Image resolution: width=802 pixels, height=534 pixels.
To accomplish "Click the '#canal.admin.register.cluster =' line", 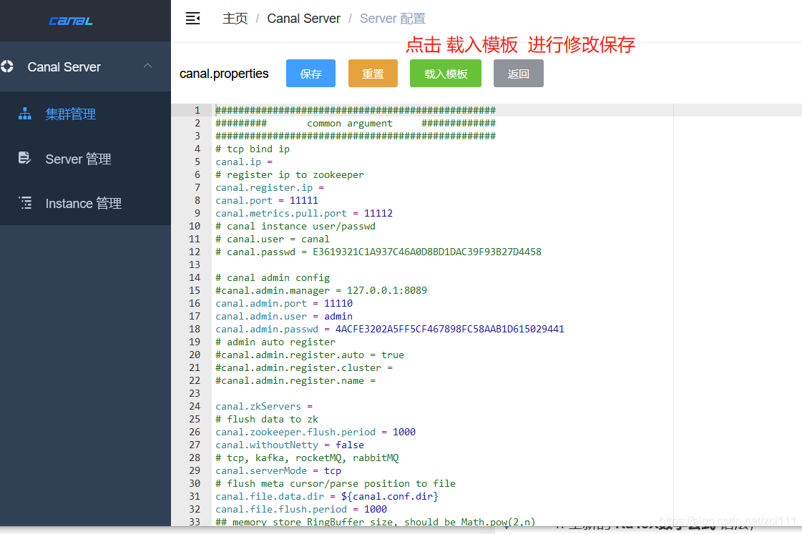I will click(x=304, y=368).
